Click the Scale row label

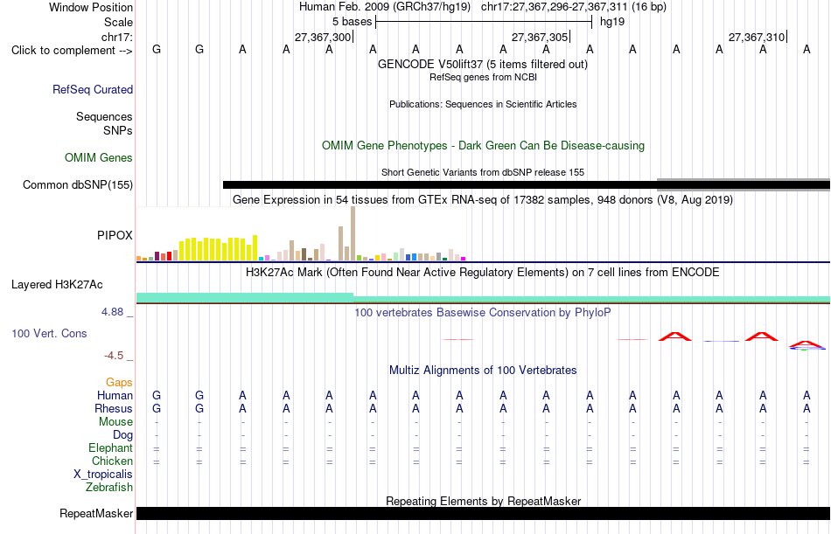pyautogui.click(x=119, y=22)
